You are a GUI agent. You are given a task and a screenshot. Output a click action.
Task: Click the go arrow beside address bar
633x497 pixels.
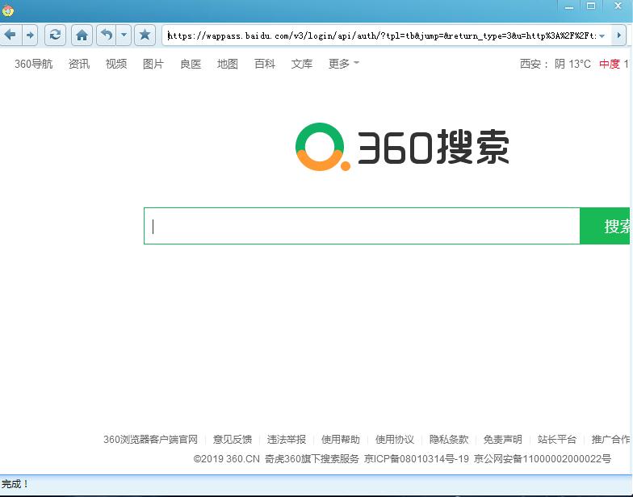[x=618, y=35]
